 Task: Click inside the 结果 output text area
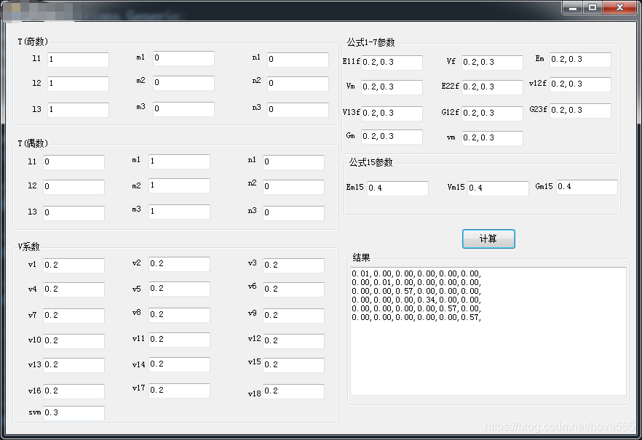488,331
